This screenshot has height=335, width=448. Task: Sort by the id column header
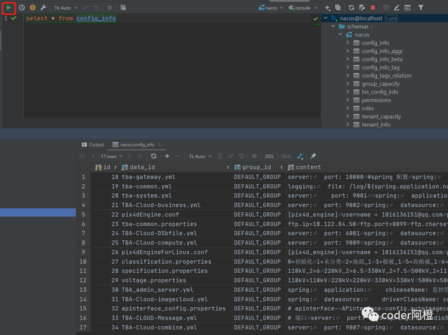[x=106, y=167]
